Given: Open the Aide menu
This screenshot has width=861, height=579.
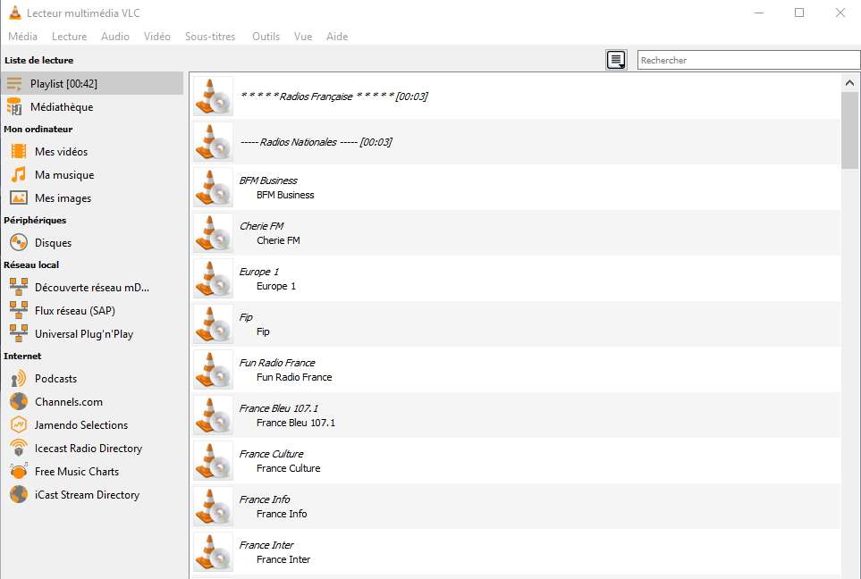Looking at the screenshot, I should tap(337, 37).
